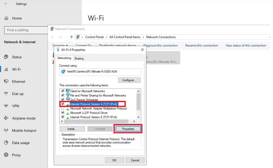Toggle Internet Protocol Version 6 checkbox
The height and width of the screenshot is (168, 273).
(63, 117)
